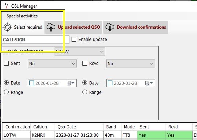Image resolution: width=197 pixels, height=140 pixels.
Task: Open the Sent status dropdown showing No
Action: coord(52,63)
